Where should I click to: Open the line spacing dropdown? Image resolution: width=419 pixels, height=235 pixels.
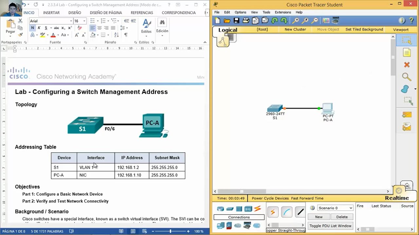(124, 28)
